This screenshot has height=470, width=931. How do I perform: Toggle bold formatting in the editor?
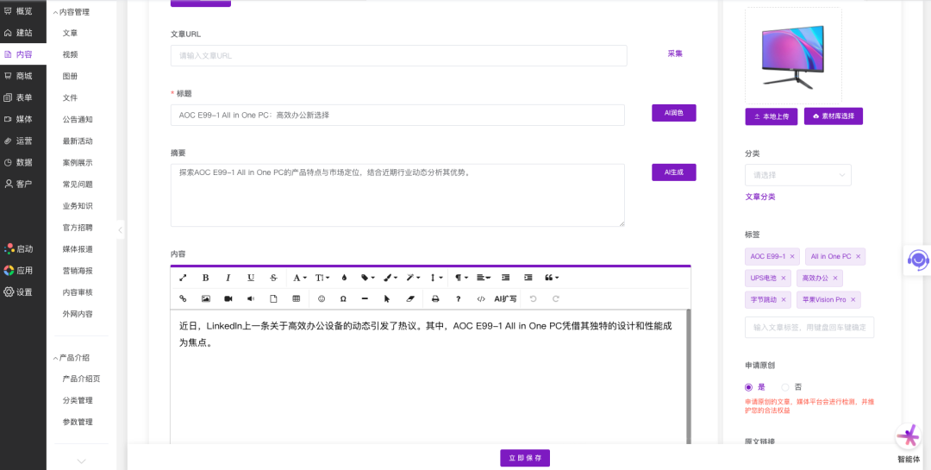[205, 278]
